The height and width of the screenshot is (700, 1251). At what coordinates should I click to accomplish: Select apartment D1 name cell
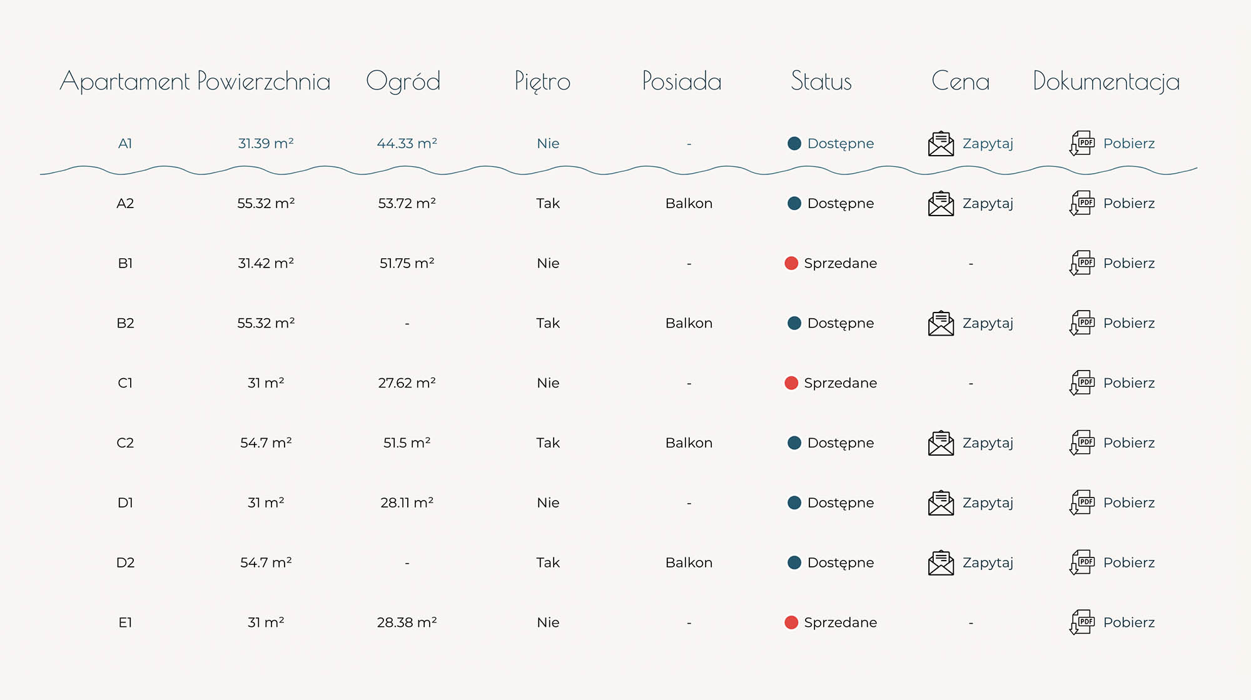pos(125,503)
